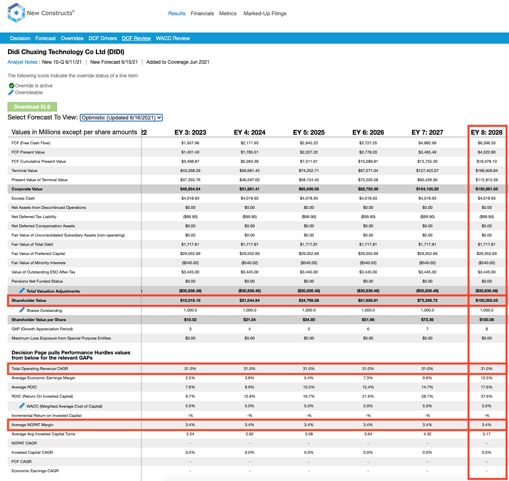
Task: Select Decision in the blue navigation bar
Action: [x=20, y=38]
